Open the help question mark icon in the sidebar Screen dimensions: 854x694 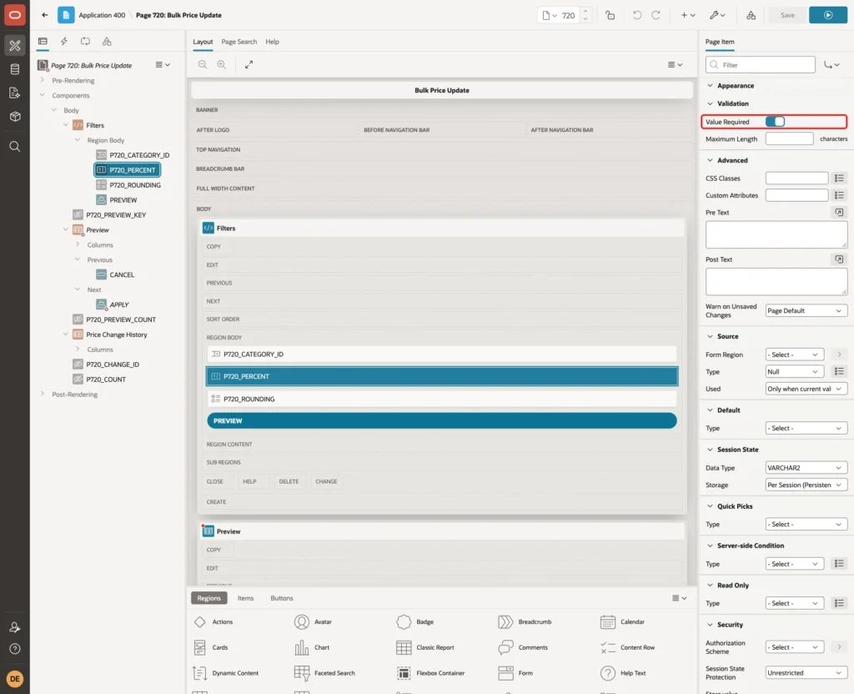(15, 649)
